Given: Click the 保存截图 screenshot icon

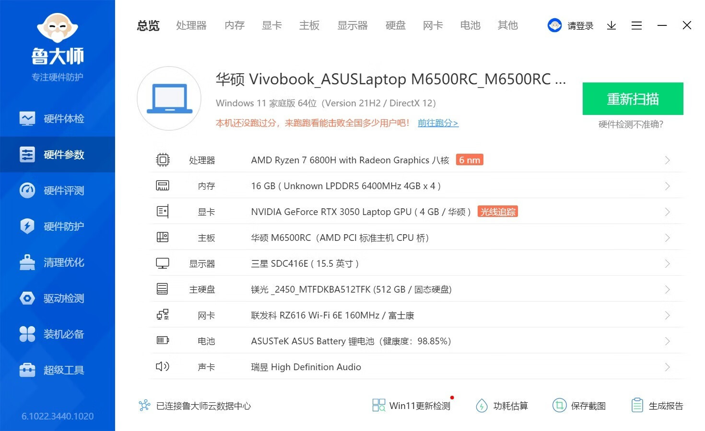Looking at the screenshot, I should [579, 405].
